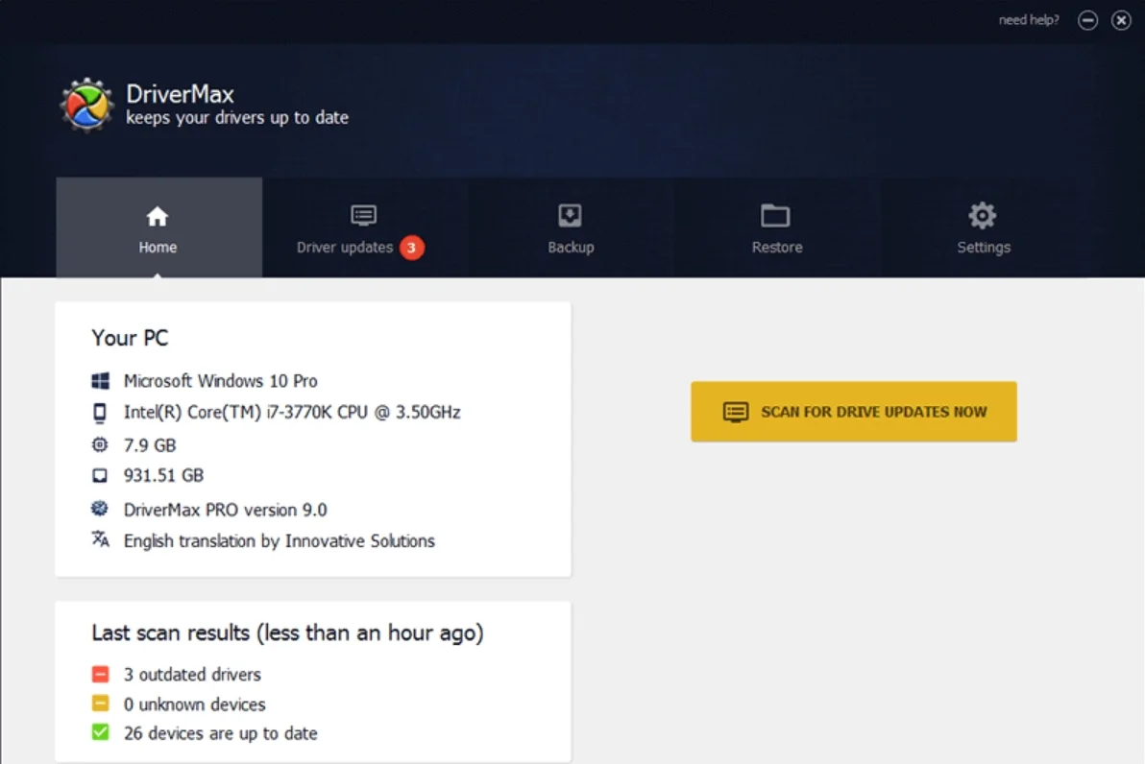Click the Backup download icon
The image size is (1145, 764).
(x=570, y=215)
